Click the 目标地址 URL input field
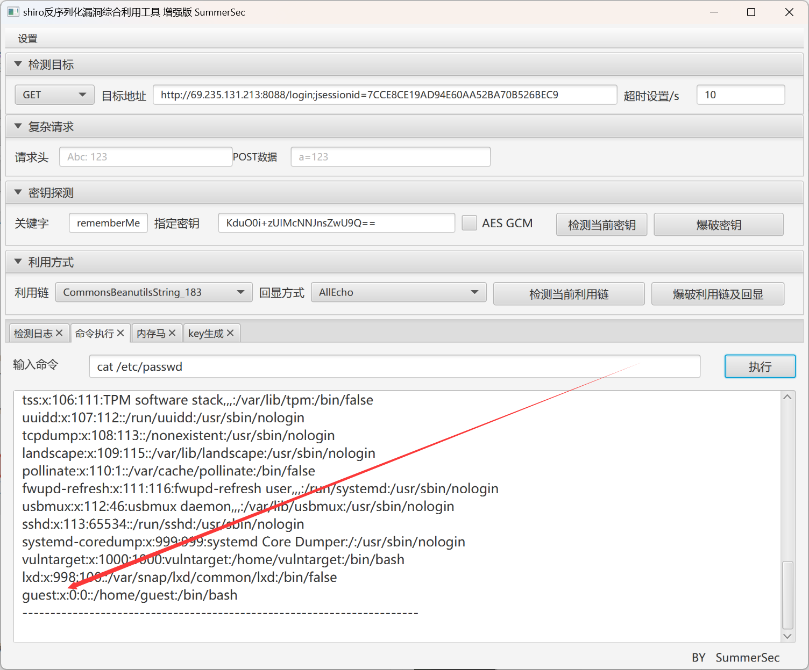This screenshot has height=670, width=809. point(385,95)
